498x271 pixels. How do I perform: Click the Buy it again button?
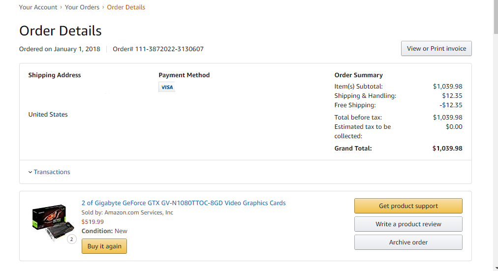point(104,246)
